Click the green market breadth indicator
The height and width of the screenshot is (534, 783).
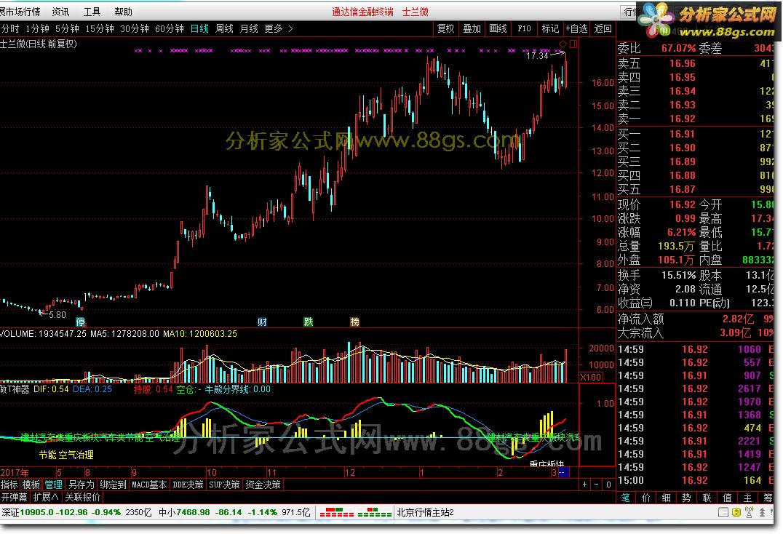pos(375,513)
